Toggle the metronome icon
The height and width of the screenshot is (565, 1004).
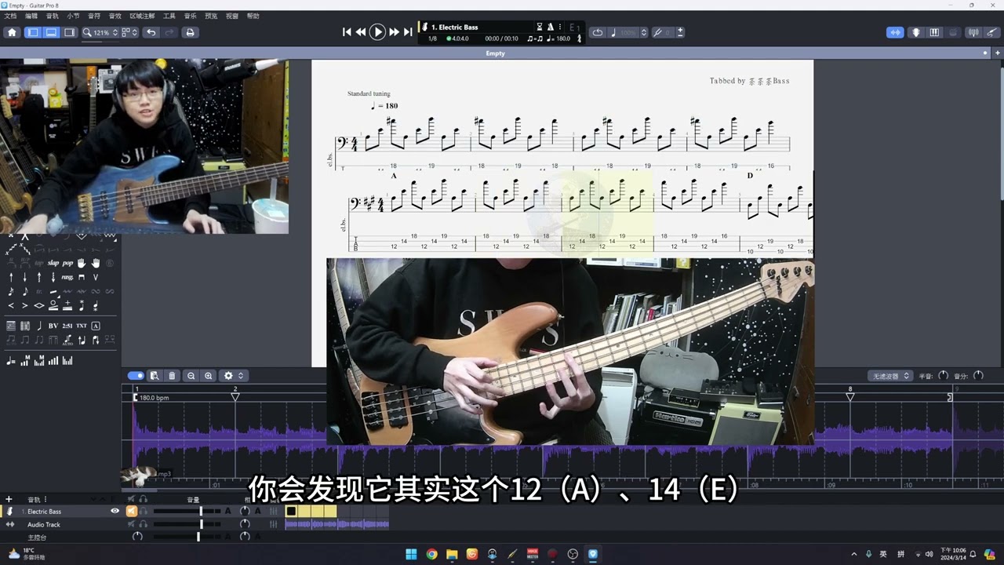pos(550,27)
